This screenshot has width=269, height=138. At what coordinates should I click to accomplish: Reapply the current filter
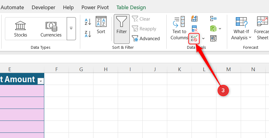point(144,29)
